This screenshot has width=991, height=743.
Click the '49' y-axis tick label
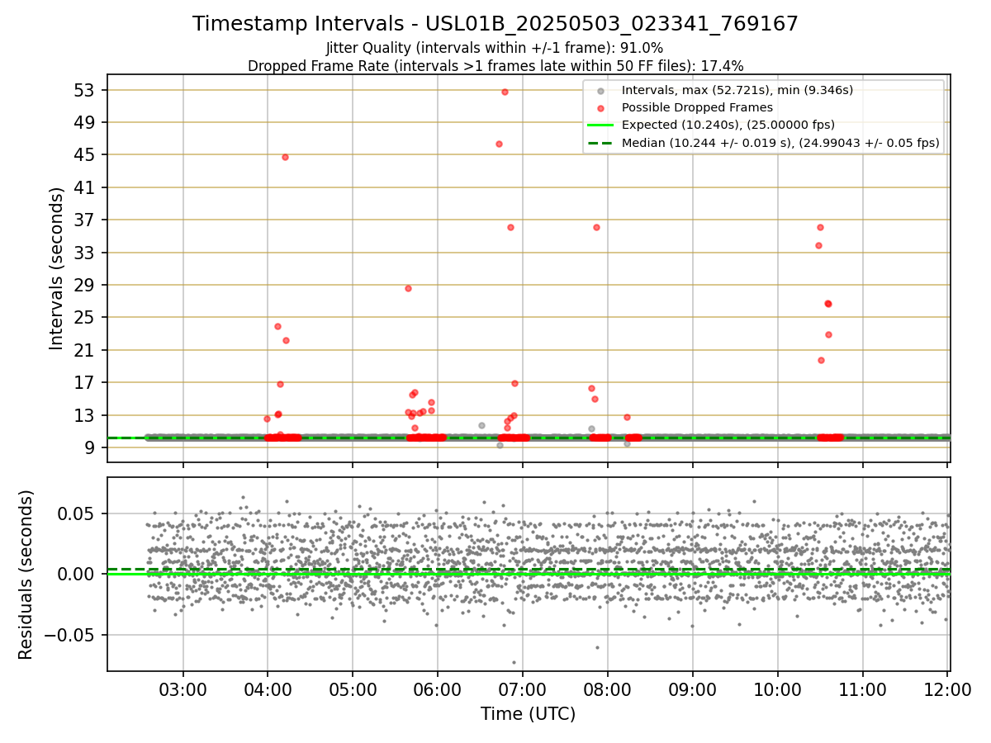click(x=86, y=122)
